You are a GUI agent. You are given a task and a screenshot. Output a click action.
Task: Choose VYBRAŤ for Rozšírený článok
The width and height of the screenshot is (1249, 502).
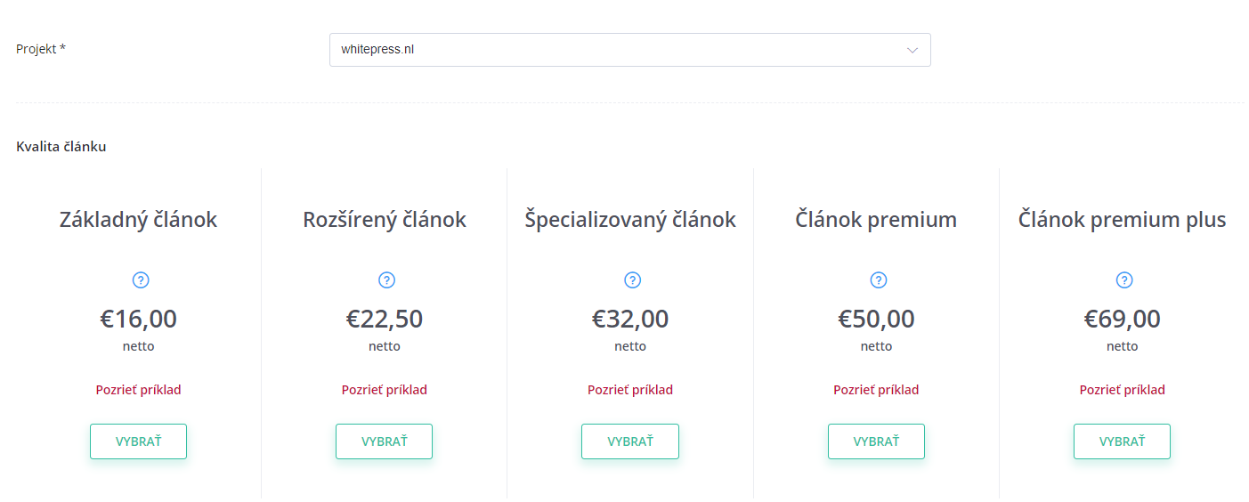coord(384,441)
